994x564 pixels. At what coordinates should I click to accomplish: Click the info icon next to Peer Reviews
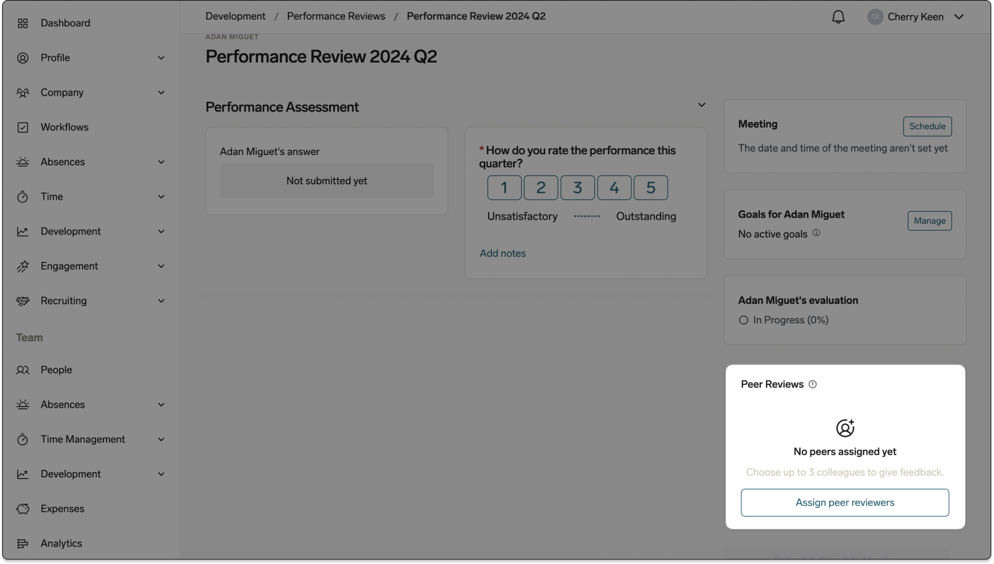pyautogui.click(x=813, y=384)
